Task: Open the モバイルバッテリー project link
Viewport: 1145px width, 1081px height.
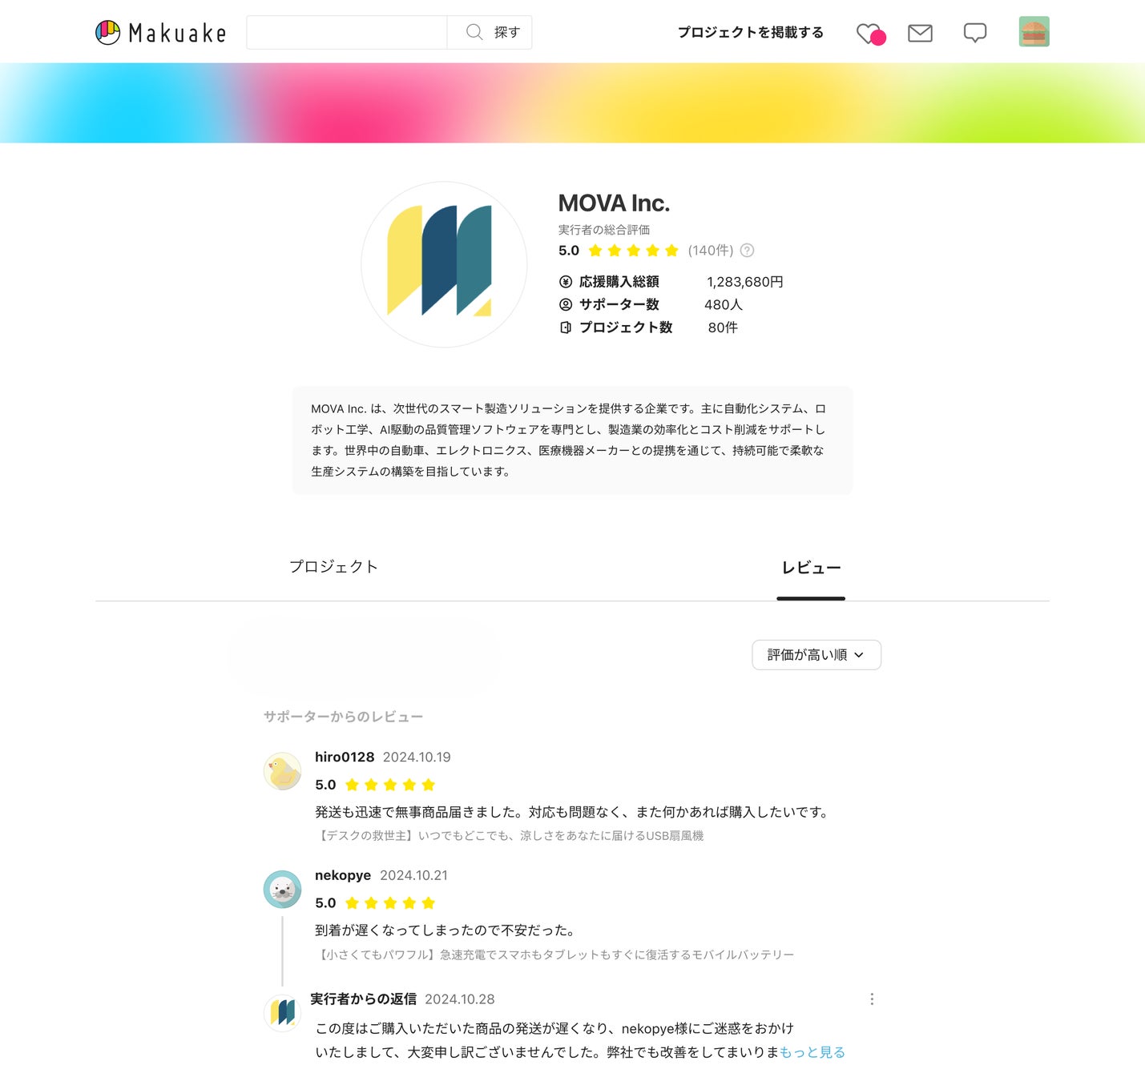Action: click(554, 954)
